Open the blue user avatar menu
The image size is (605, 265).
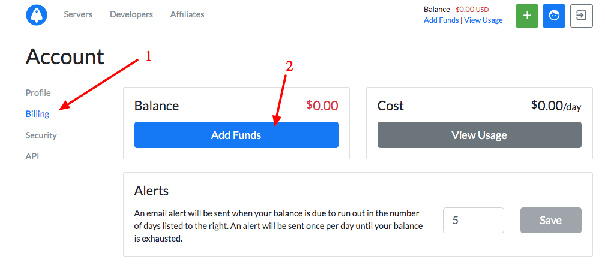coord(554,16)
